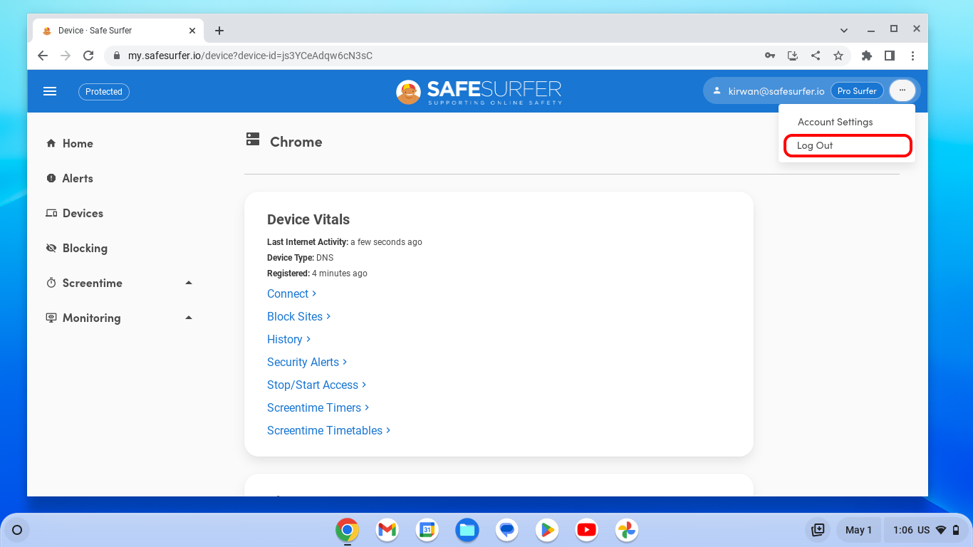The height and width of the screenshot is (547, 973).
Task: Click the install app icon in address bar
Action: coord(793,56)
